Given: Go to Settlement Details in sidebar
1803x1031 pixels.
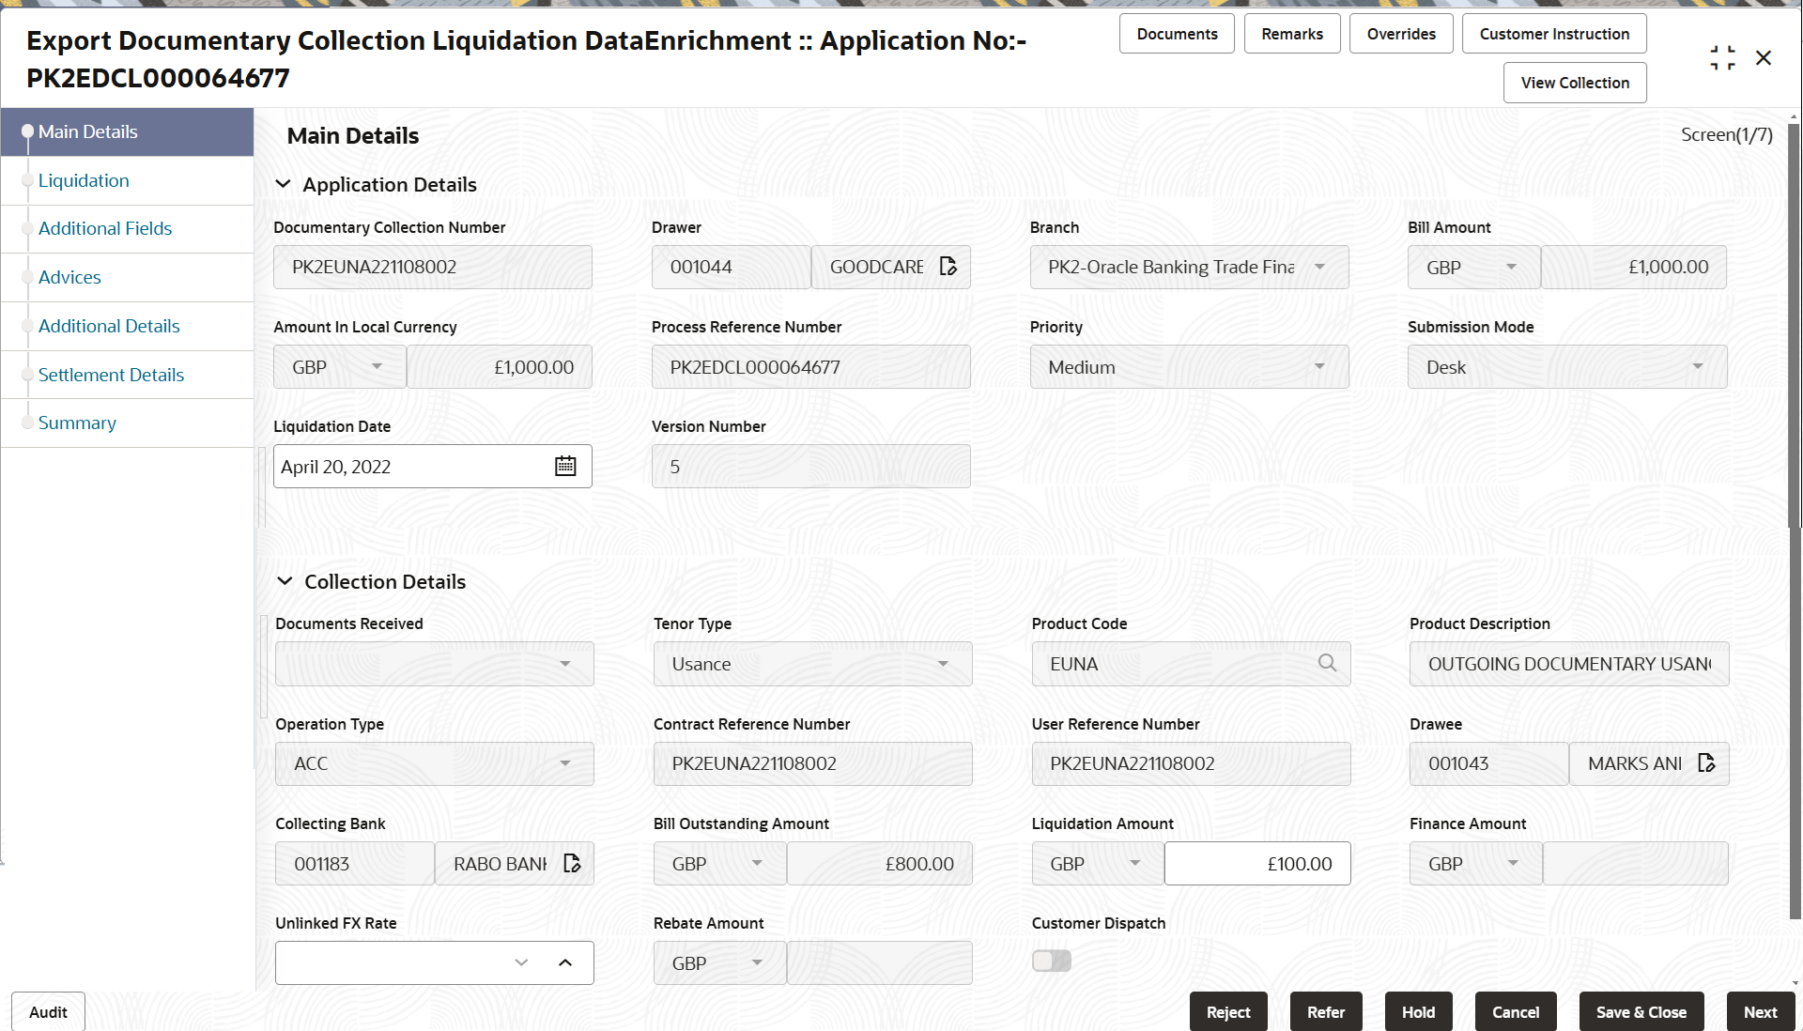Looking at the screenshot, I should (111, 375).
